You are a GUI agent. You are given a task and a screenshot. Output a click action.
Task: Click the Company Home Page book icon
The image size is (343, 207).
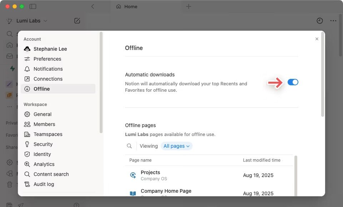[133, 193]
